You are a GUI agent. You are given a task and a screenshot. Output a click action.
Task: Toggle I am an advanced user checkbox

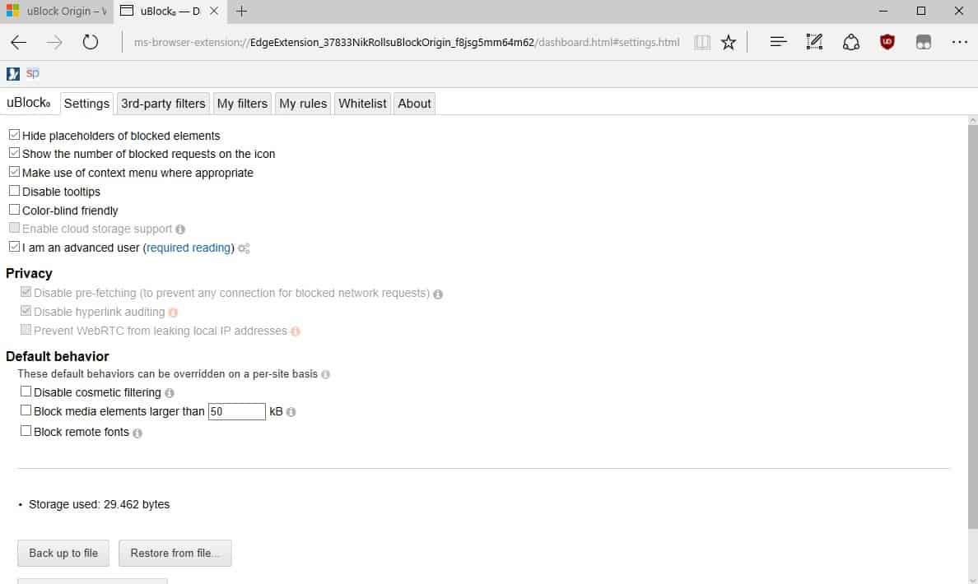click(14, 247)
